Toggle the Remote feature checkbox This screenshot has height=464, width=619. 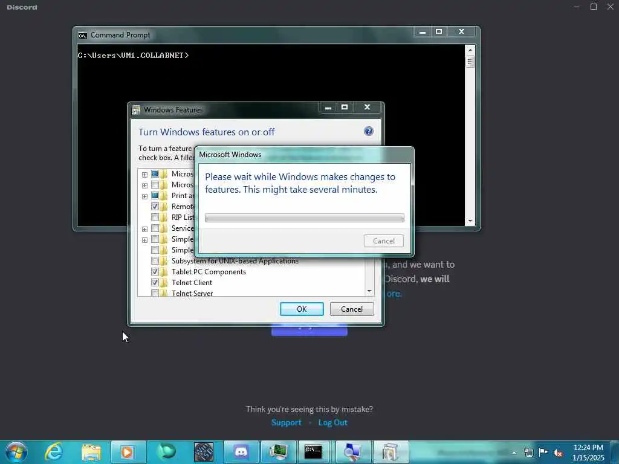pos(155,207)
